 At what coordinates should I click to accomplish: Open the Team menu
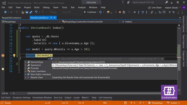point(56,7)
